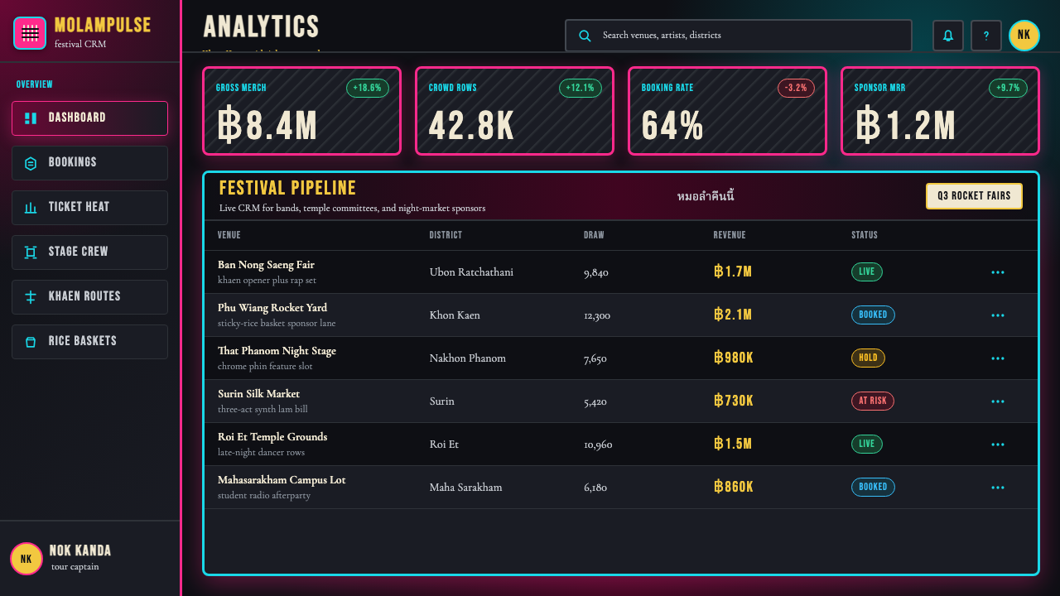Click the -3.2% Booking Rate badge
This screenshot has height=596, width=1060.
pyautogui.click(x=796, y=88)
